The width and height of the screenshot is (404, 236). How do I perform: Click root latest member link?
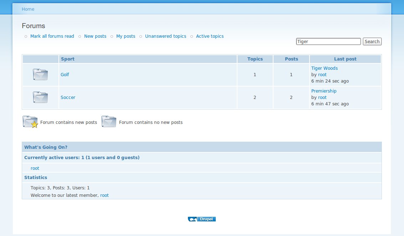104,195
